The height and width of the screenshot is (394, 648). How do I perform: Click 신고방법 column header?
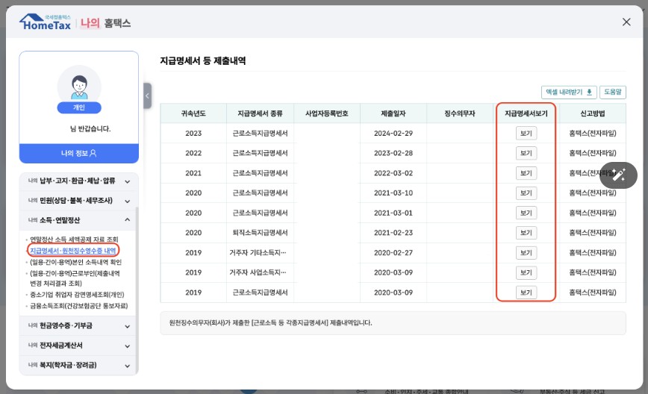pyautogui.click(x=593, y=113)
